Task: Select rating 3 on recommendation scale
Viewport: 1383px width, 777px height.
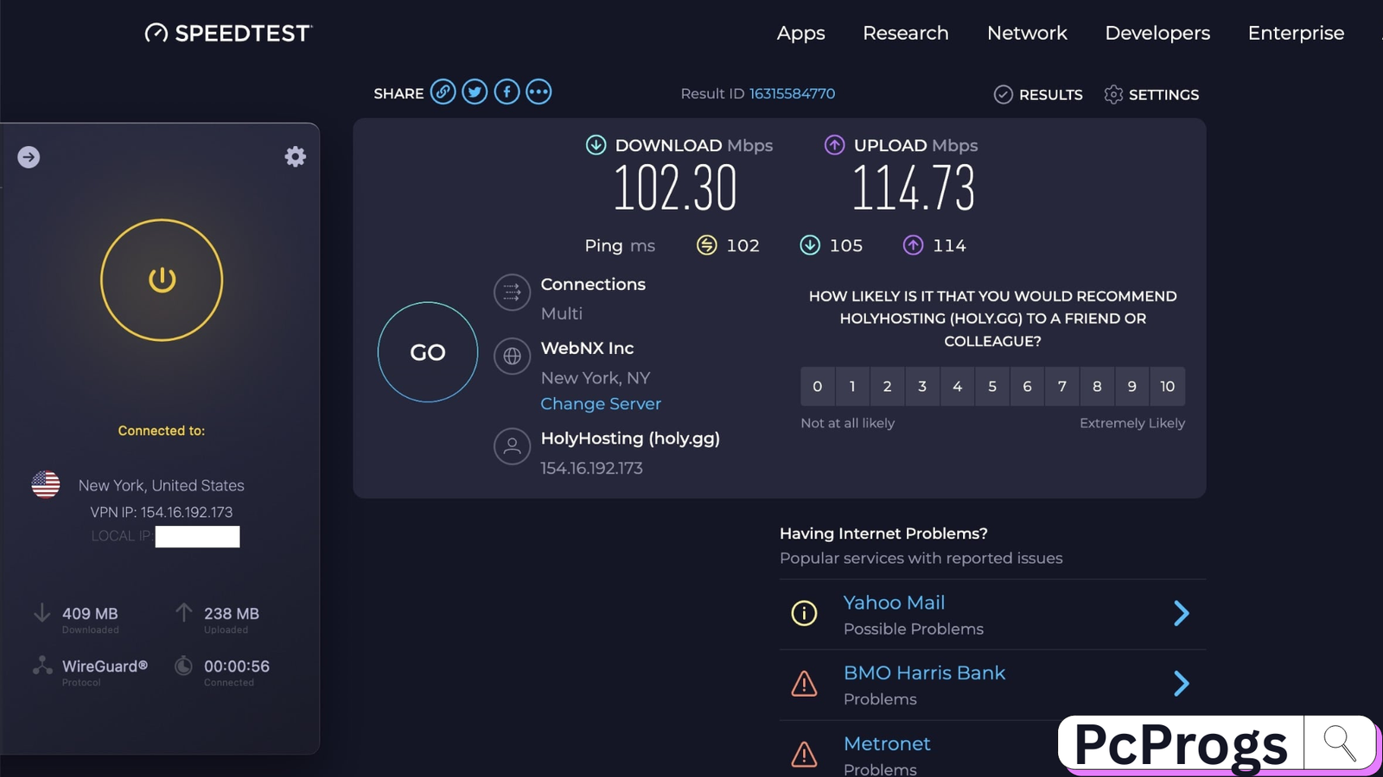Action: click(x=922, y=386)
